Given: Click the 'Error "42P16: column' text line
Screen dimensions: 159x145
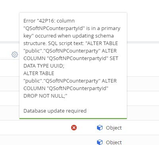Looking at the screenshot, I should tap(49, 21).
